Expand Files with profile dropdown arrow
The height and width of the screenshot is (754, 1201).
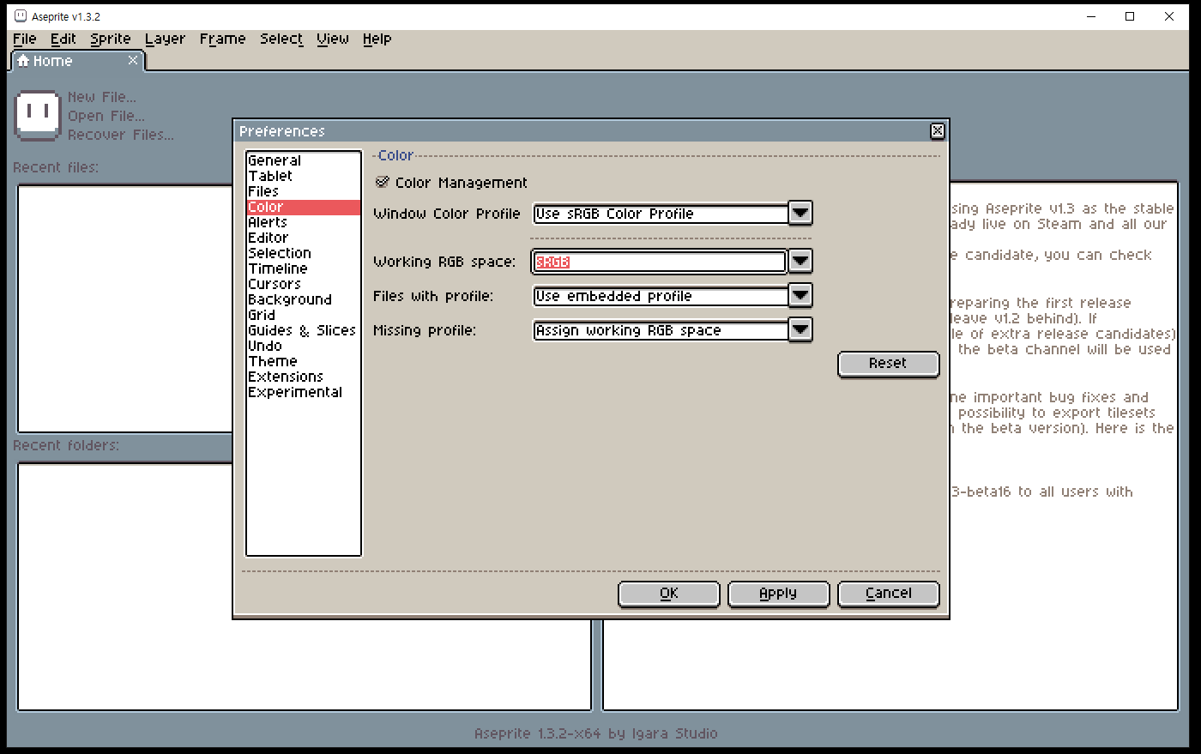point(800,295)
